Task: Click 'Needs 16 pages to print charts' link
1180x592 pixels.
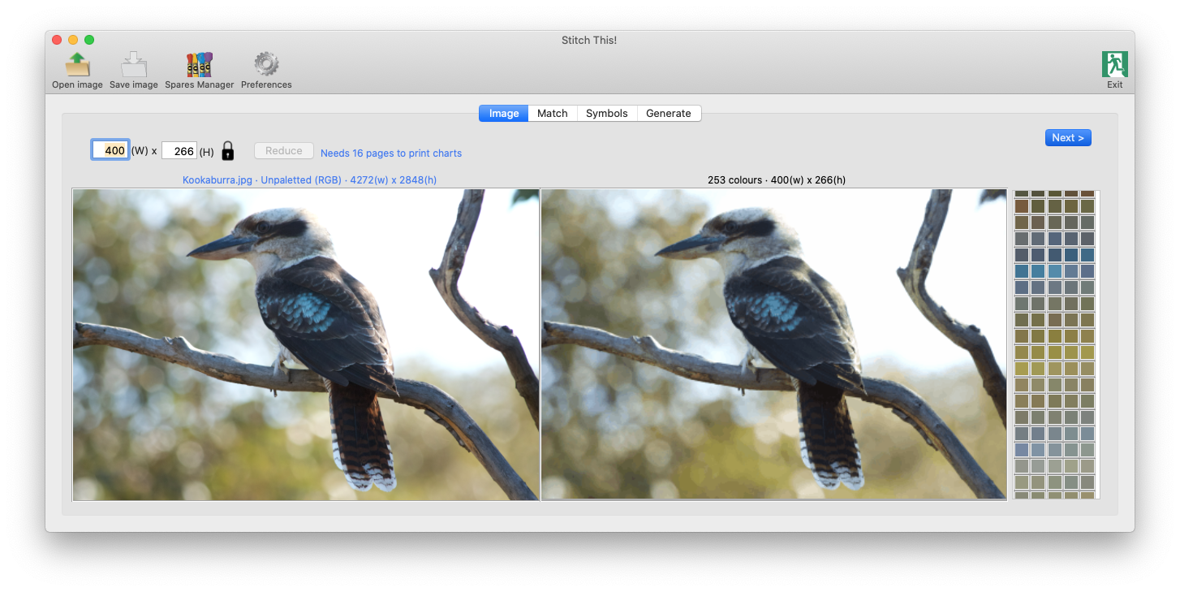Action: [x=390, y=153]
